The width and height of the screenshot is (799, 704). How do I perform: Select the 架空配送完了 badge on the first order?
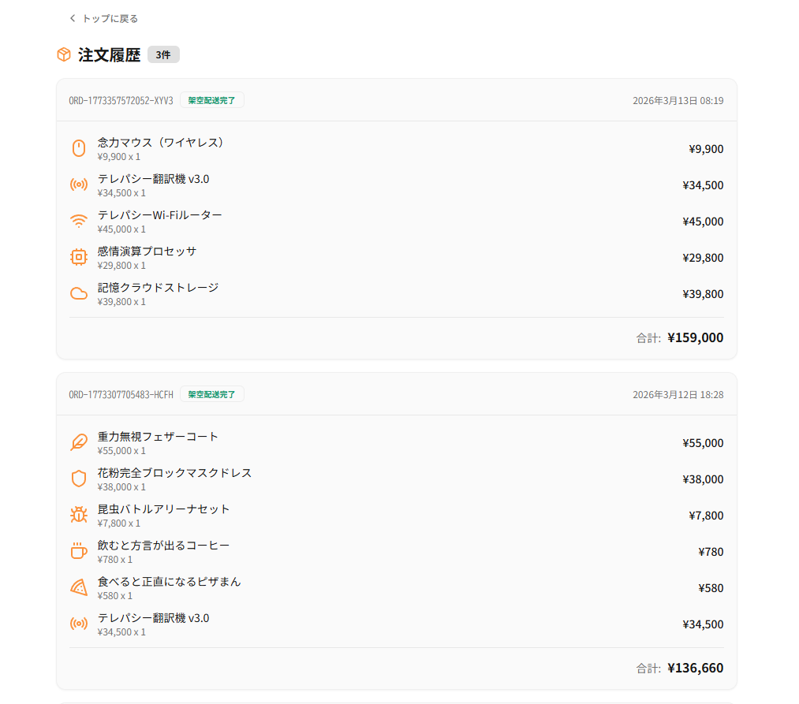211,100
